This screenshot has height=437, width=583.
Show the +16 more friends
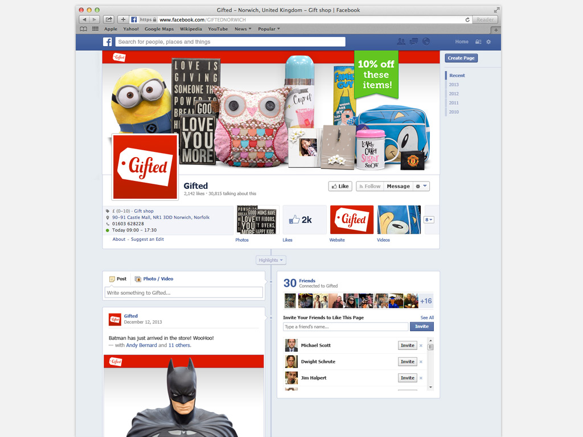pyautogui.click(x=426, y=301)
